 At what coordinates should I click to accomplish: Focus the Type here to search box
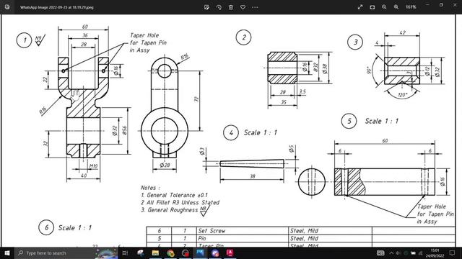pos(66,253)
